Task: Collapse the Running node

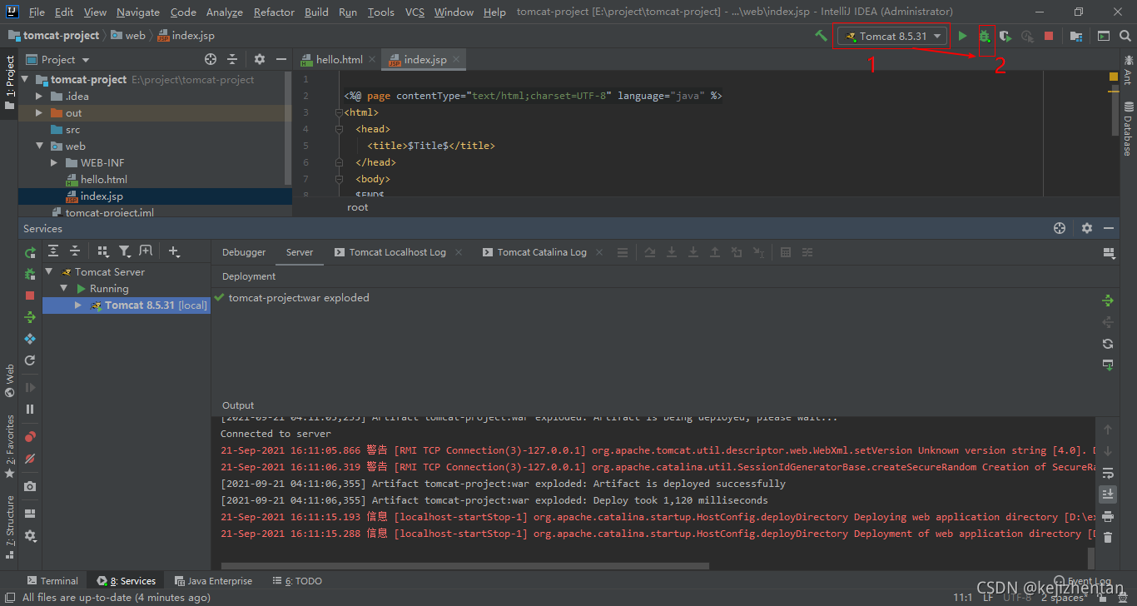Action: 63,288
